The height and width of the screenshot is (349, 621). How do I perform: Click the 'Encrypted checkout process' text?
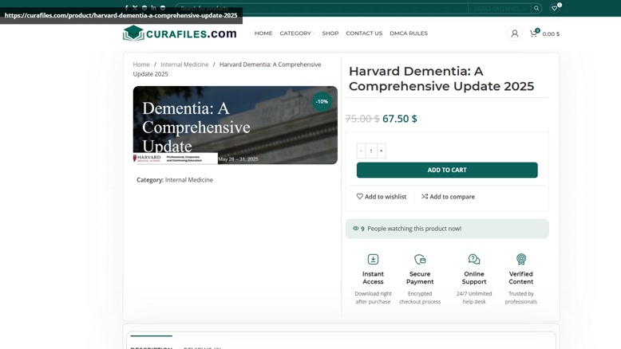click(420, 298)
